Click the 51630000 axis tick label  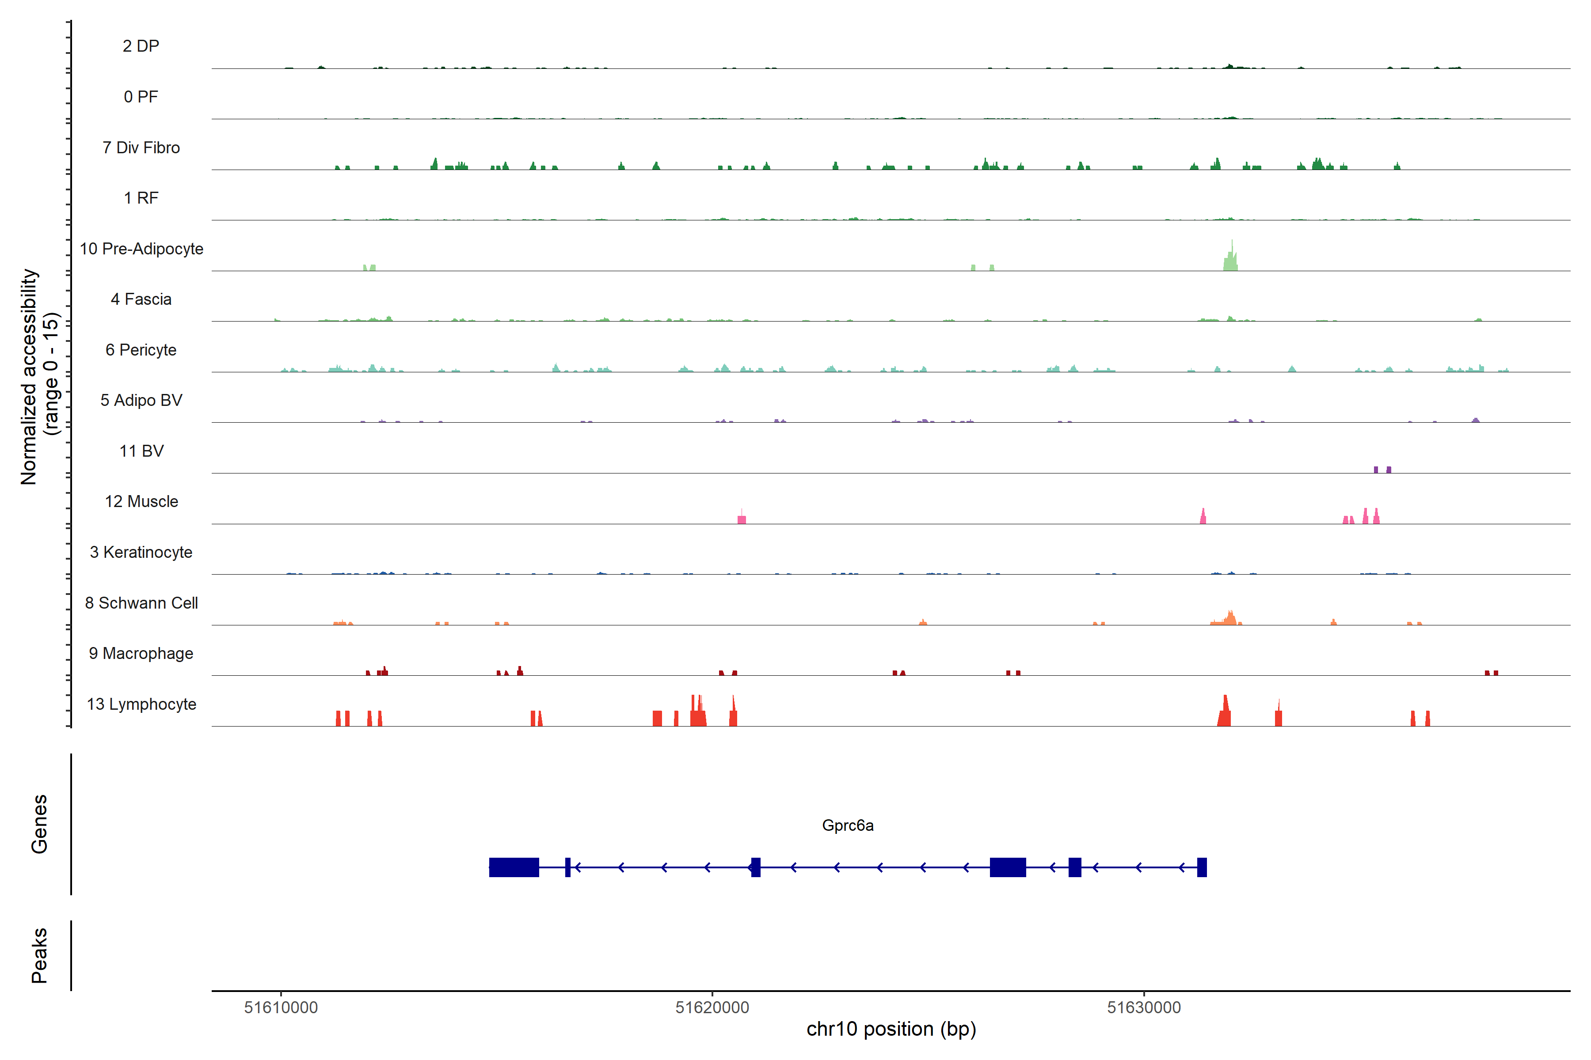[x=1144, y=1007]
